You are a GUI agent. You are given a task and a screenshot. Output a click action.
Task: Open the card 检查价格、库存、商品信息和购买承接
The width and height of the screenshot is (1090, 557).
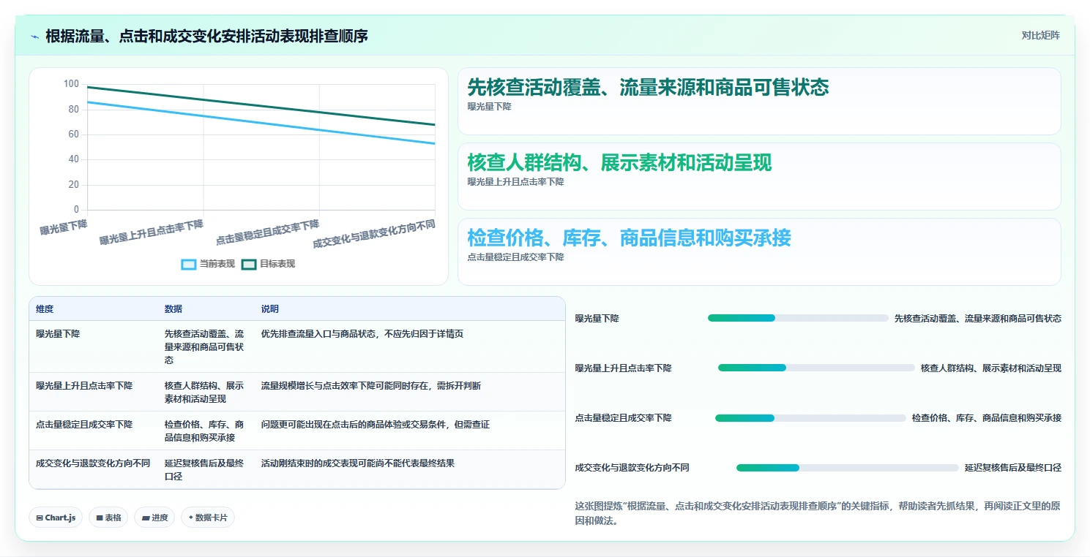pyautogui.click(x=759, y=251)
